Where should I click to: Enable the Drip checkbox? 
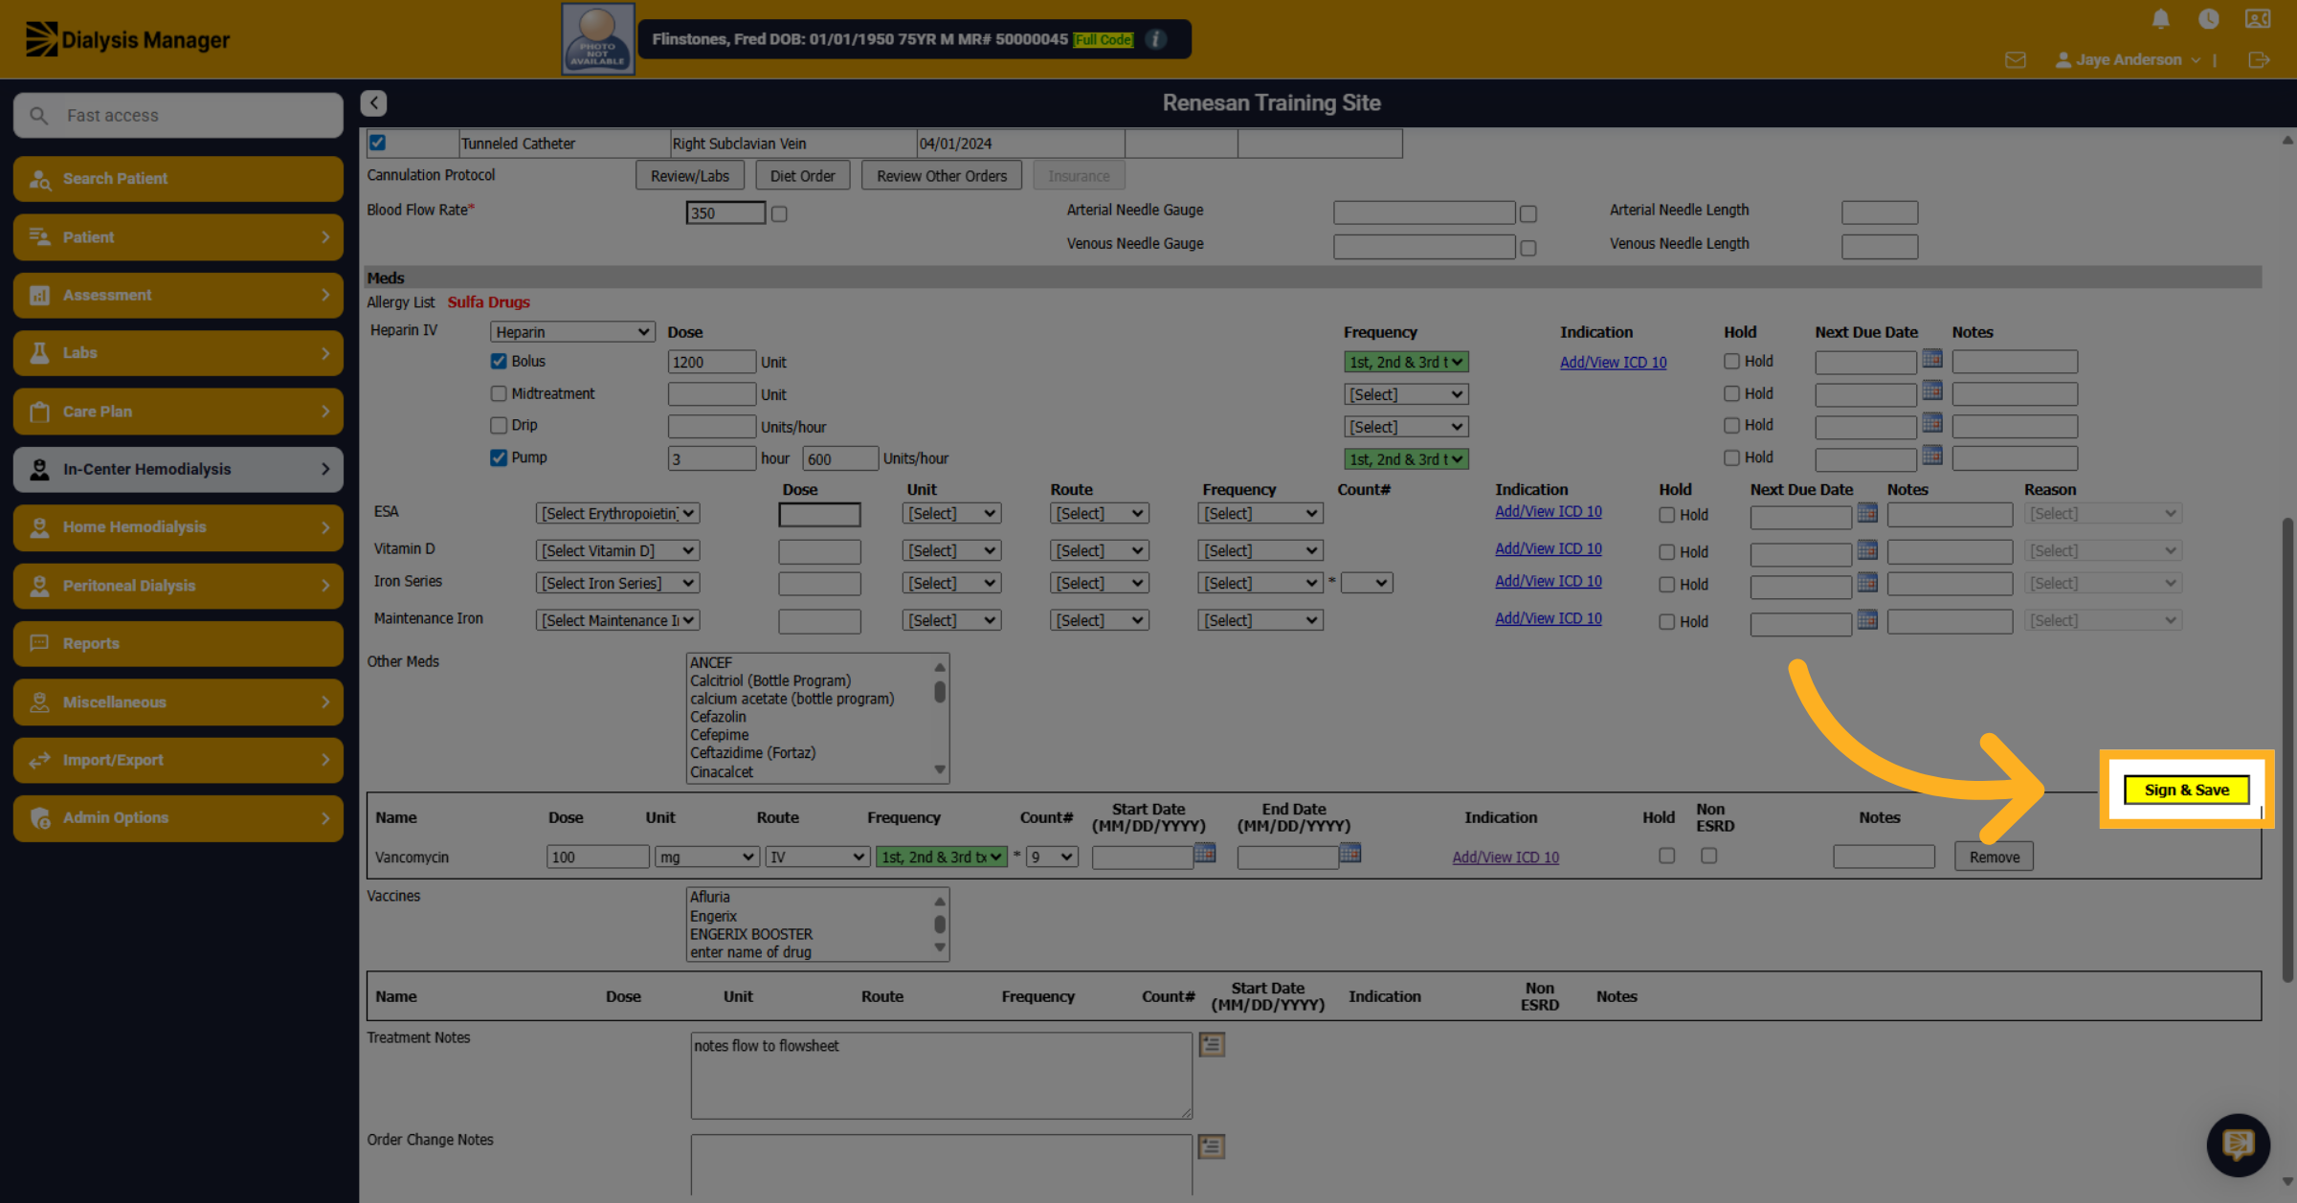click(499, 425)
